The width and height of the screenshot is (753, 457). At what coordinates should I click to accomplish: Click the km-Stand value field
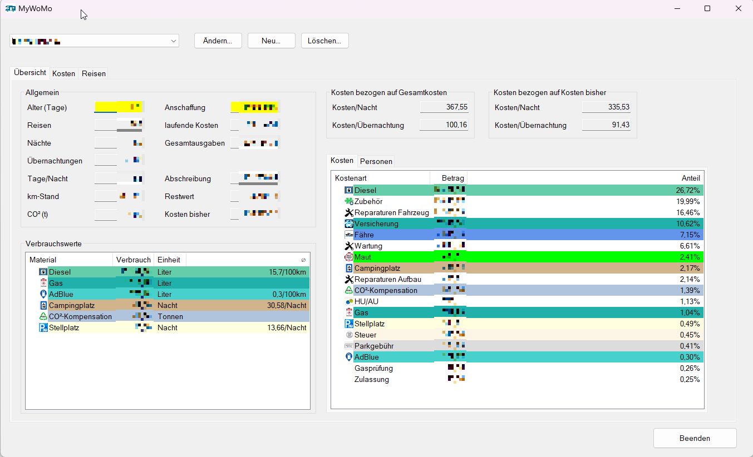[119, 196]
